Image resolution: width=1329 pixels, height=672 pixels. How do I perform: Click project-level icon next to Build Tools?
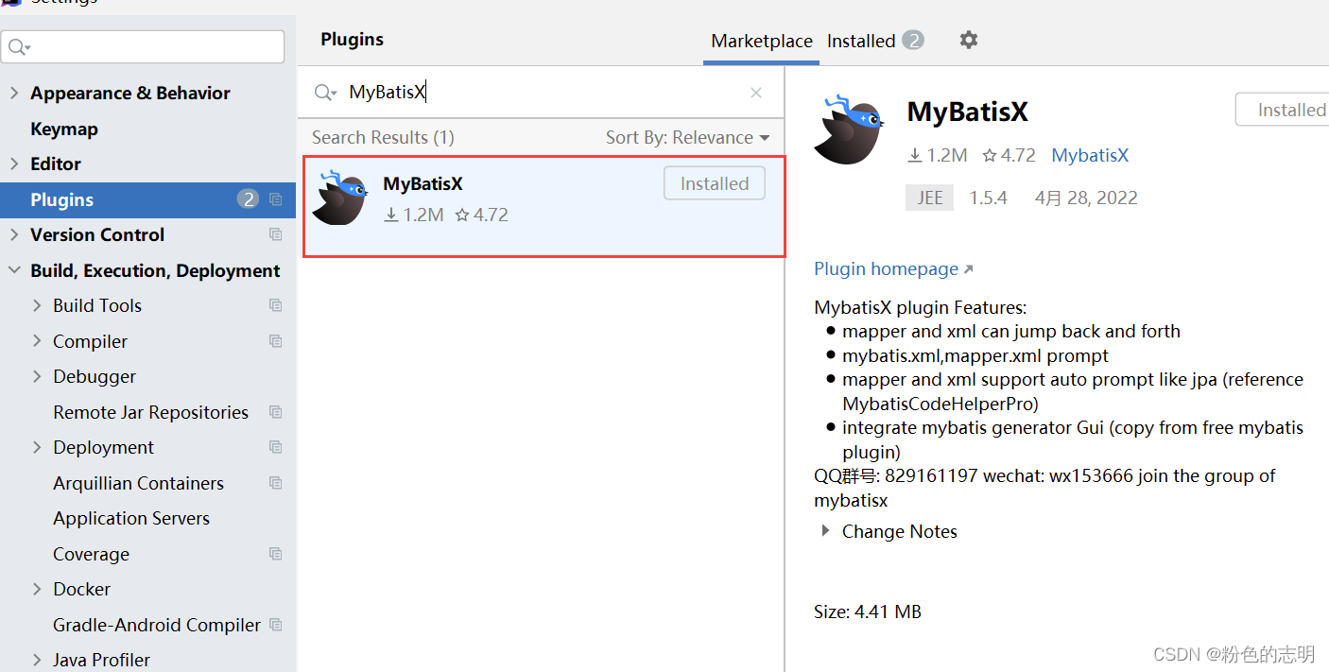tap(275, 305)
